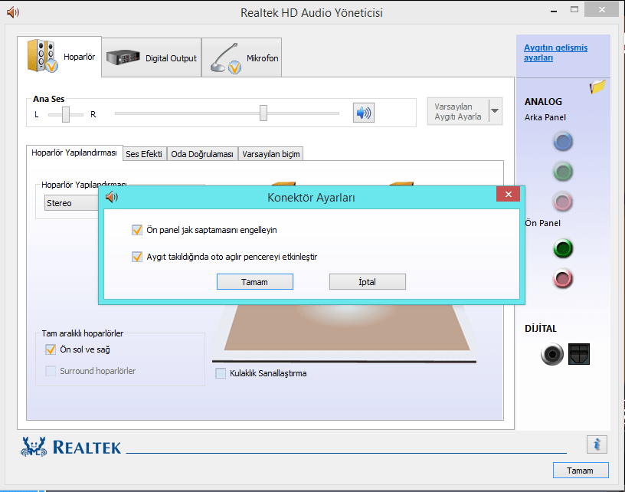Click the Realtek logo
The image size is (625, 492).
coord(71,447)
